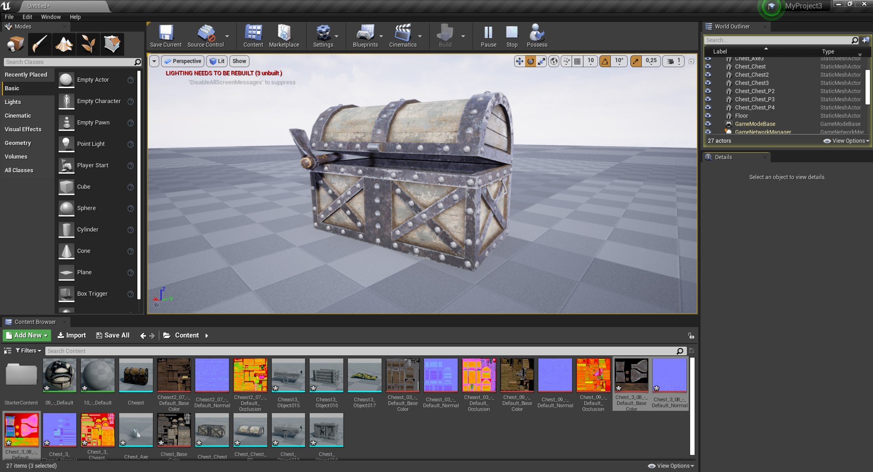Select the Geometry Editing mode icon

(112, 44)
